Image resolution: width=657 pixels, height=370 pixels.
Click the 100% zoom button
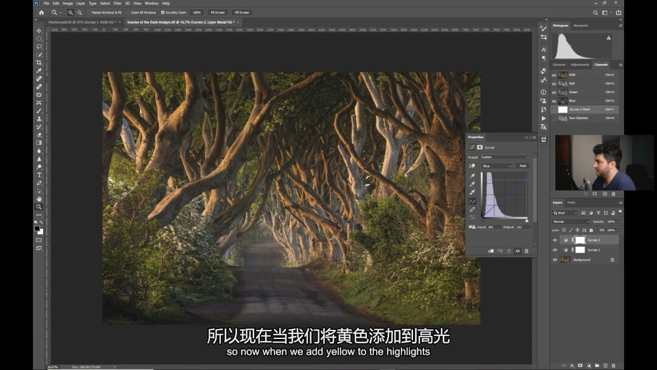pos(196,13)
